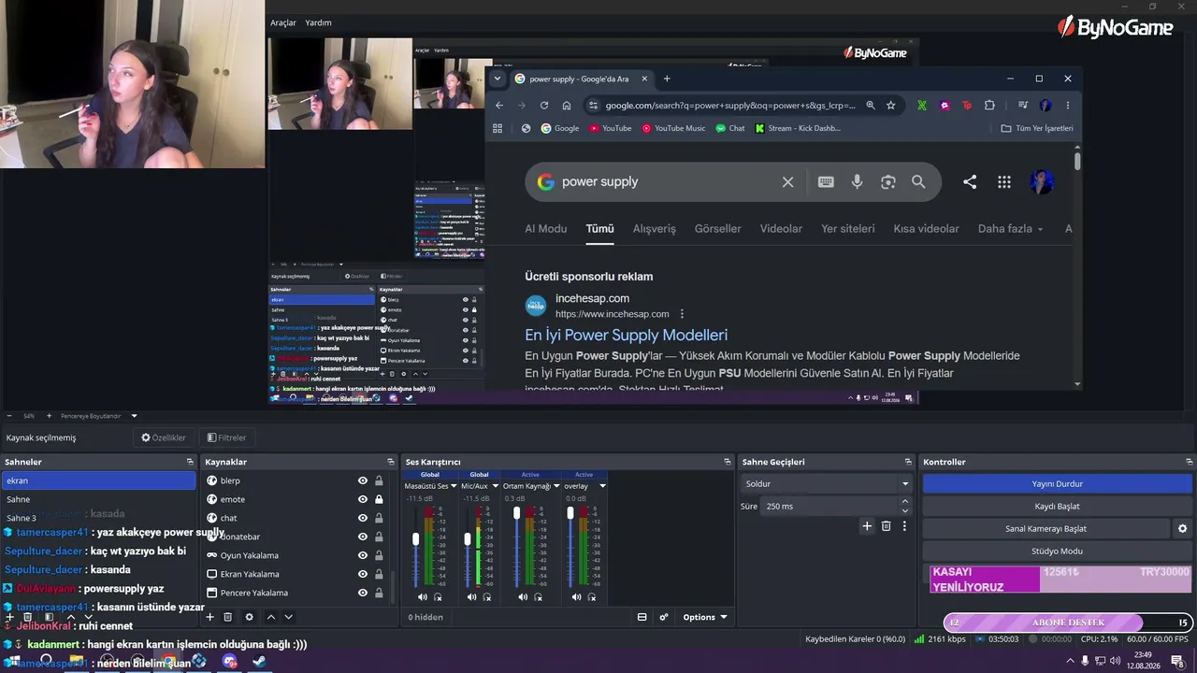The height and width of the screenshot is (673, 1197).
Task: Start voice search with the microphone icon
Action: 857,182
